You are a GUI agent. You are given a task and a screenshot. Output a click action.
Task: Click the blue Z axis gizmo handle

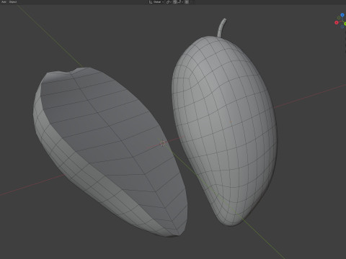point(342,15)
